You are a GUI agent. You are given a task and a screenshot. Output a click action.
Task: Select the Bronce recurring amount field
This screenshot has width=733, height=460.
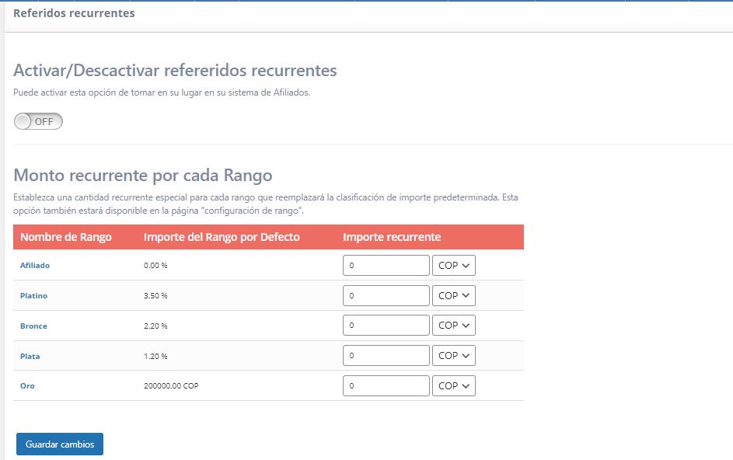pos(386,325)
